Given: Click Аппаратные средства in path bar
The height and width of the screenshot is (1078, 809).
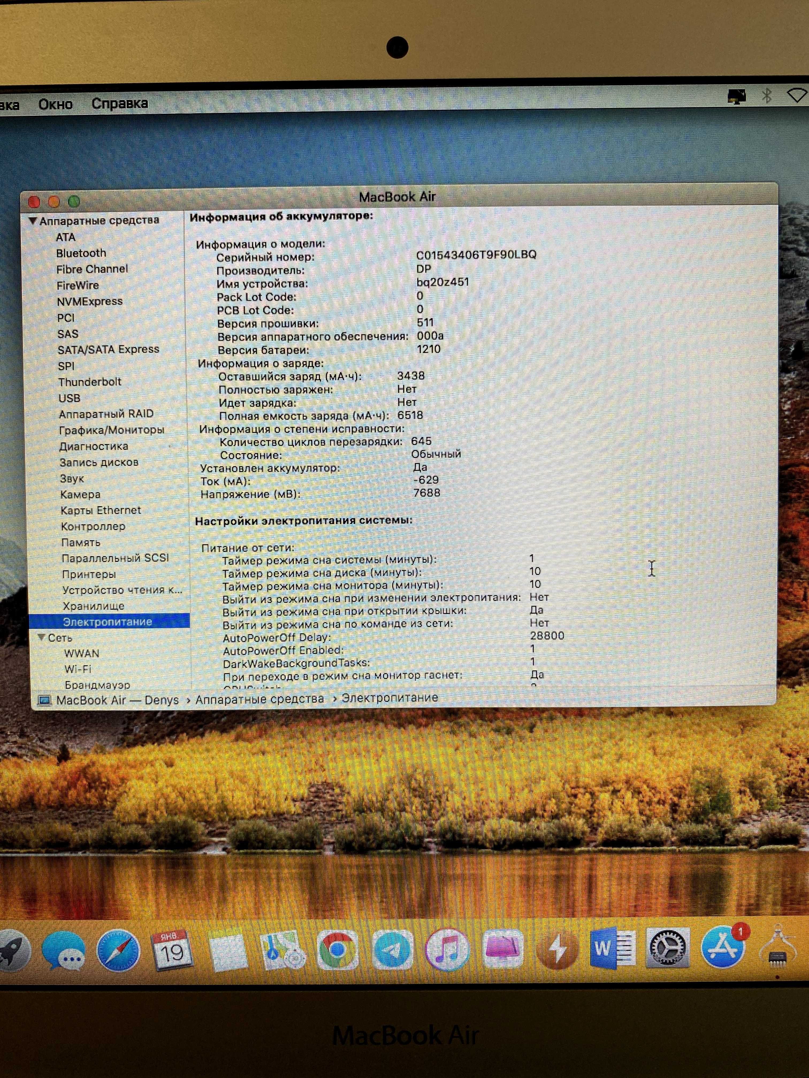Looking at the screenshot, I should pos(260,699).
